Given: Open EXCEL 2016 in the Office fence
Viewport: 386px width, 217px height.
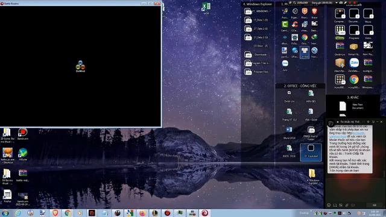Looking at the screenshot, I should tap(289, 151).
